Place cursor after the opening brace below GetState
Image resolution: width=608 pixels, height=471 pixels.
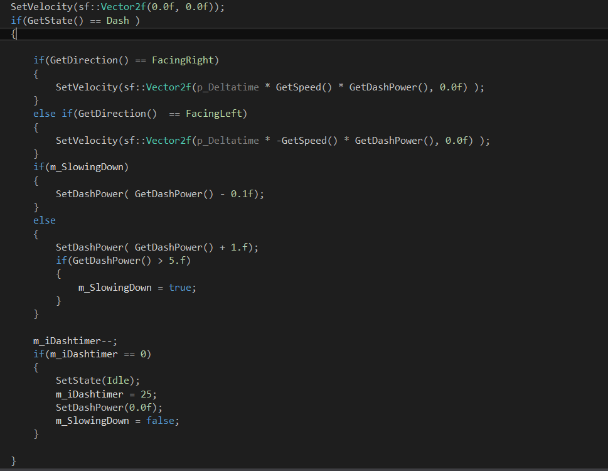click(16, 34)
